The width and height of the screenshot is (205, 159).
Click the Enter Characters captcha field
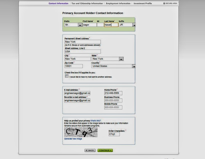tap(114, 134)
